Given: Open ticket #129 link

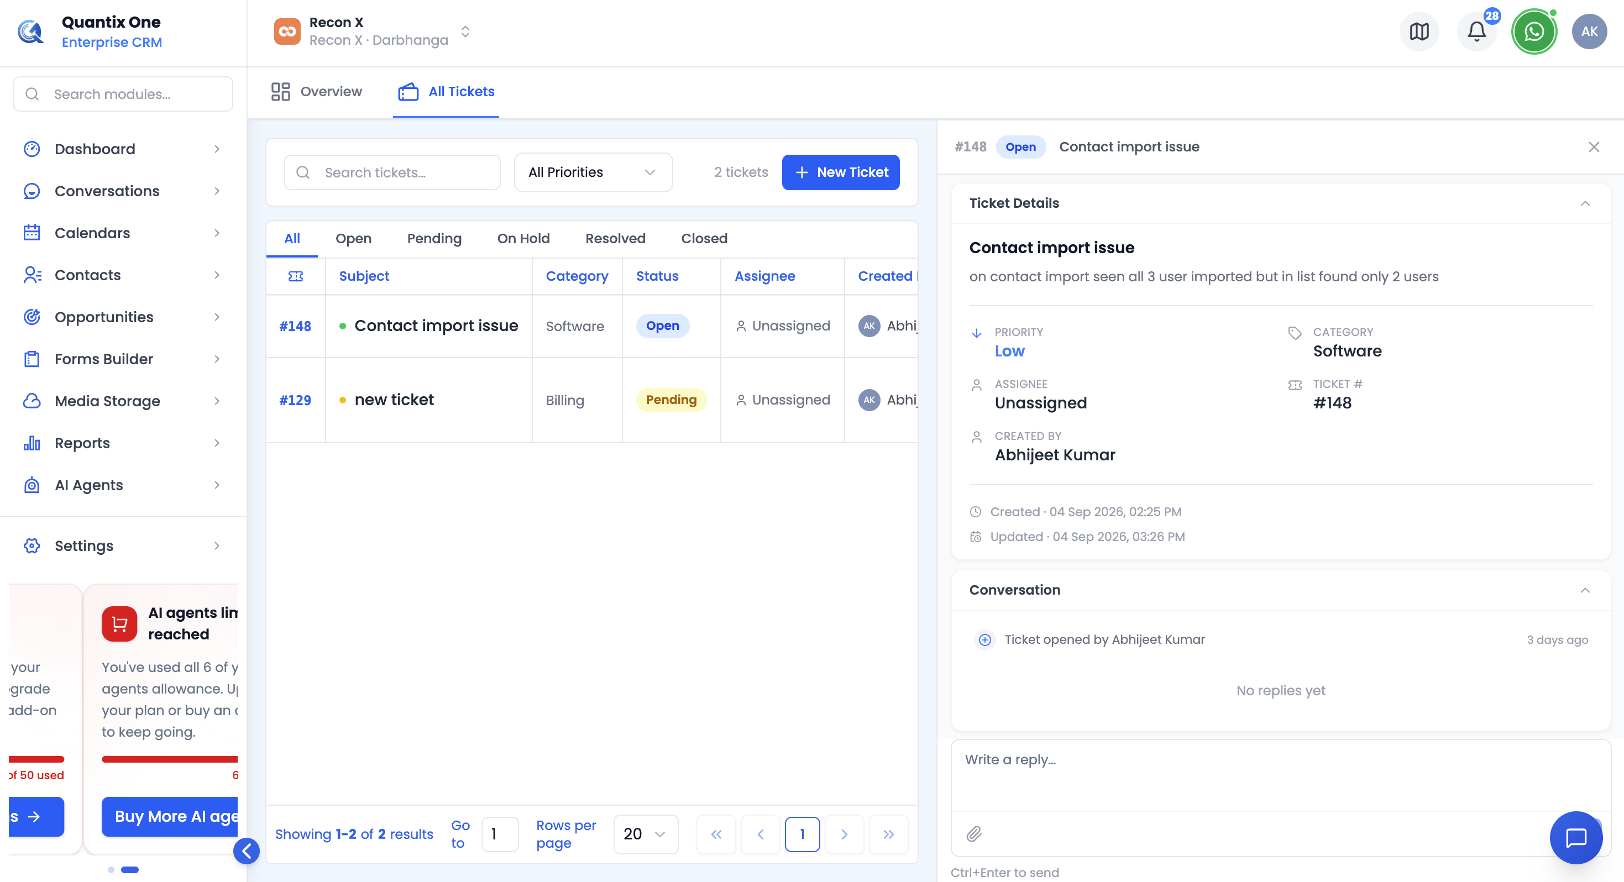Looking at the screenshot, I should click(295, 400).
